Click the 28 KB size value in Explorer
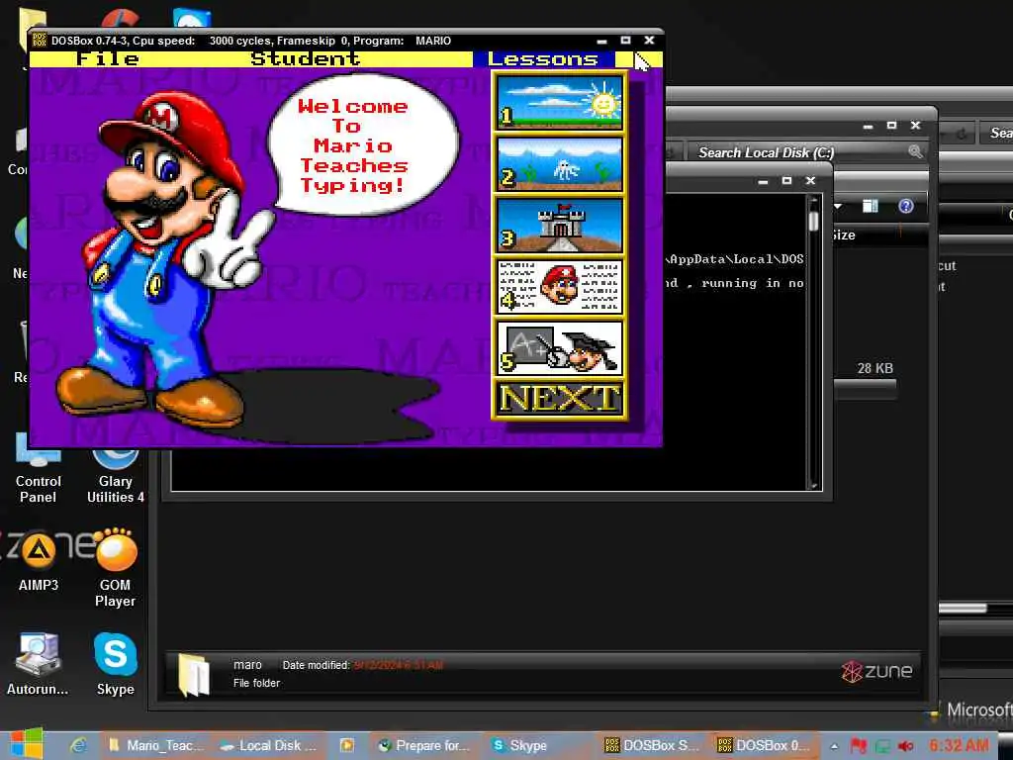 tap(875, 368)
